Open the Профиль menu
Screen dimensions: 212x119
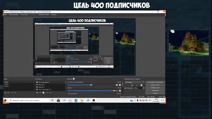coord(33,15)
